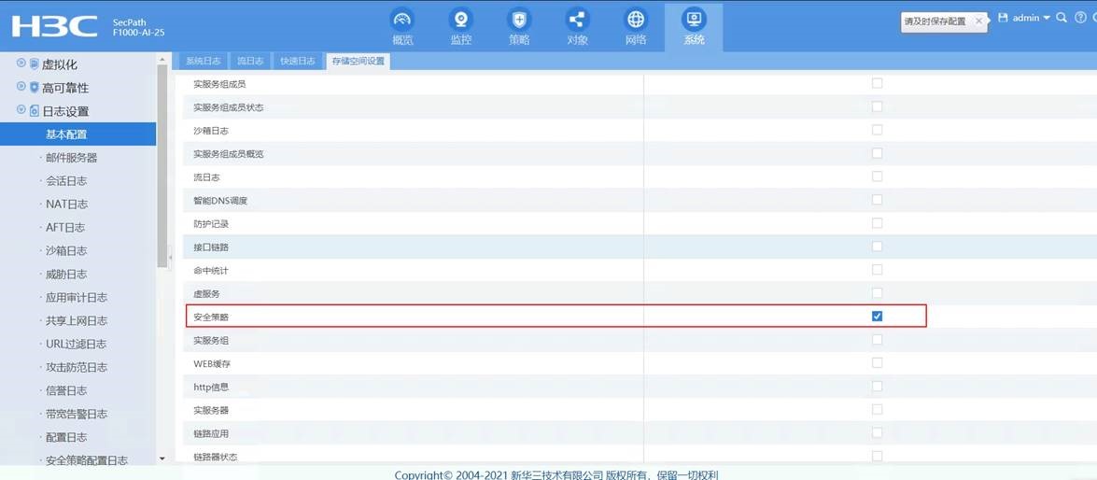Open 会话日志 in the sidebar
1097x480 pixels.
pos(66,180)
